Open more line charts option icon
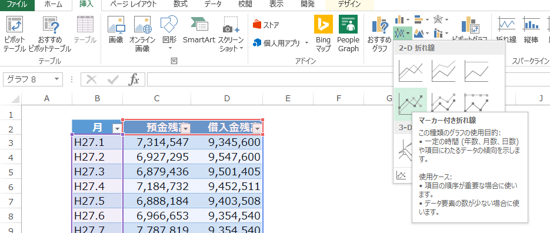550x233 pixels. pos(401,175)
